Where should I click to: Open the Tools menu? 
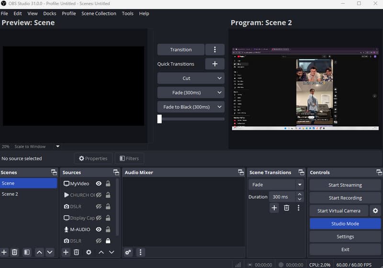[x=128, y=13]
